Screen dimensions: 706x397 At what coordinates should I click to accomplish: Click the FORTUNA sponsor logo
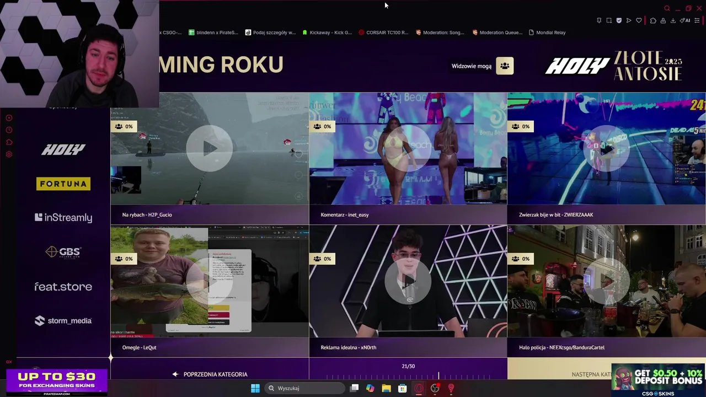[63, 184]
